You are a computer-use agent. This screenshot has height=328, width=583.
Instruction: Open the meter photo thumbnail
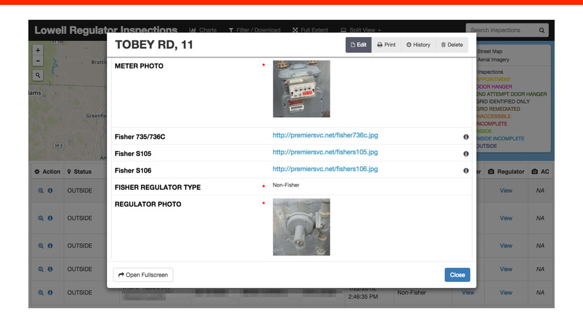pyautogui.click(x=301, y=89)
